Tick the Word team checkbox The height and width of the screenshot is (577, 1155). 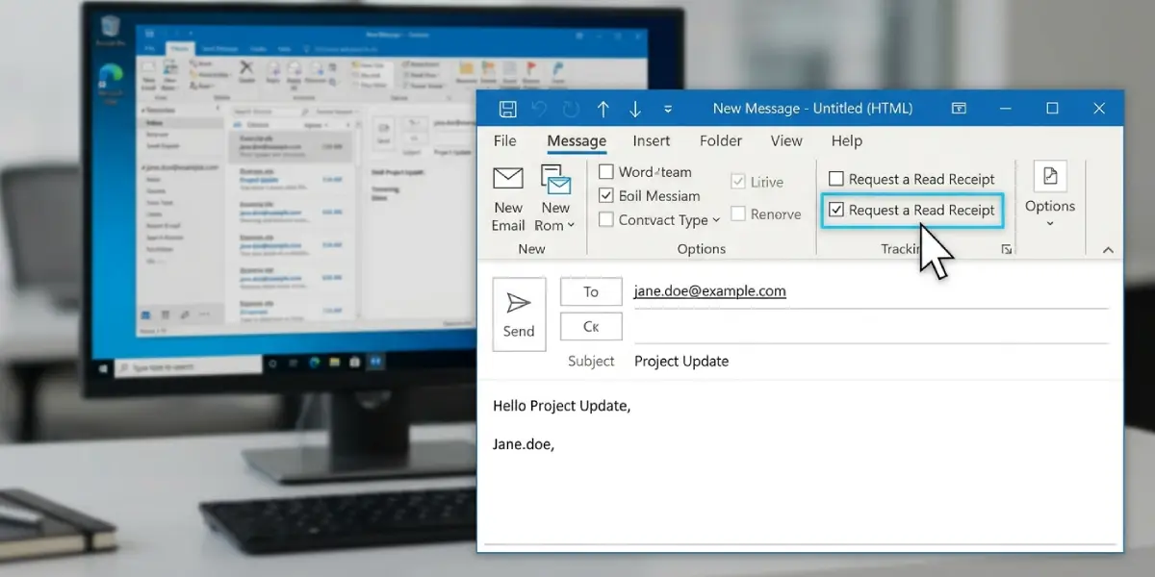(x=606, y=172)
